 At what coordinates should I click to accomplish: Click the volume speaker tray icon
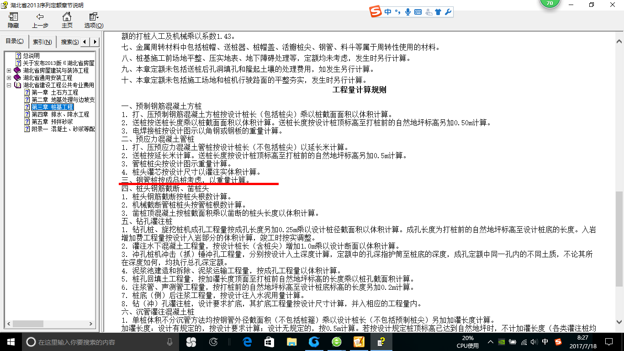point(534,342)
